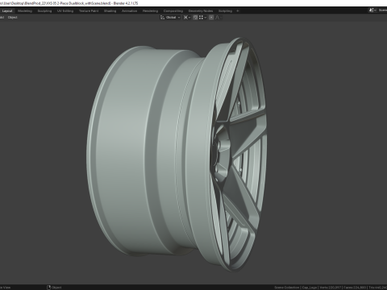The image size is (387, 290).
Task: Open the snapping options dropdown
Action: (x=202, y=18)
